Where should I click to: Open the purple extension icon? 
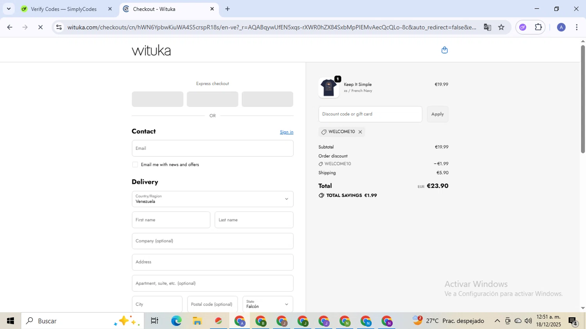click(x=523, y=27)
